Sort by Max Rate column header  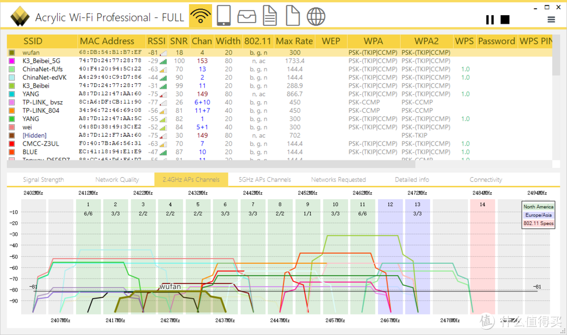[295, 41]
